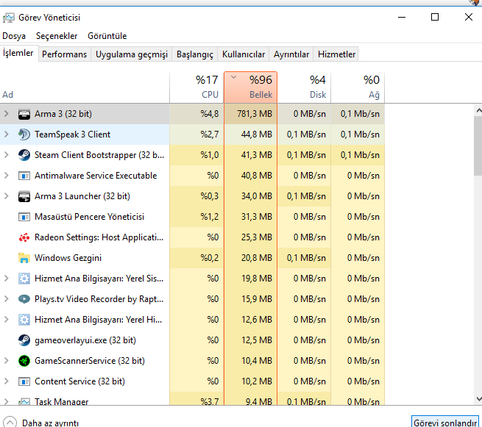
Task: Expand the Plays.tv Video Recorder group
Action: (6, 299)
